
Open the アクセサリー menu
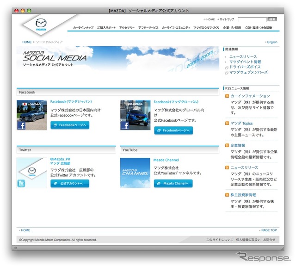coord(127,28)
